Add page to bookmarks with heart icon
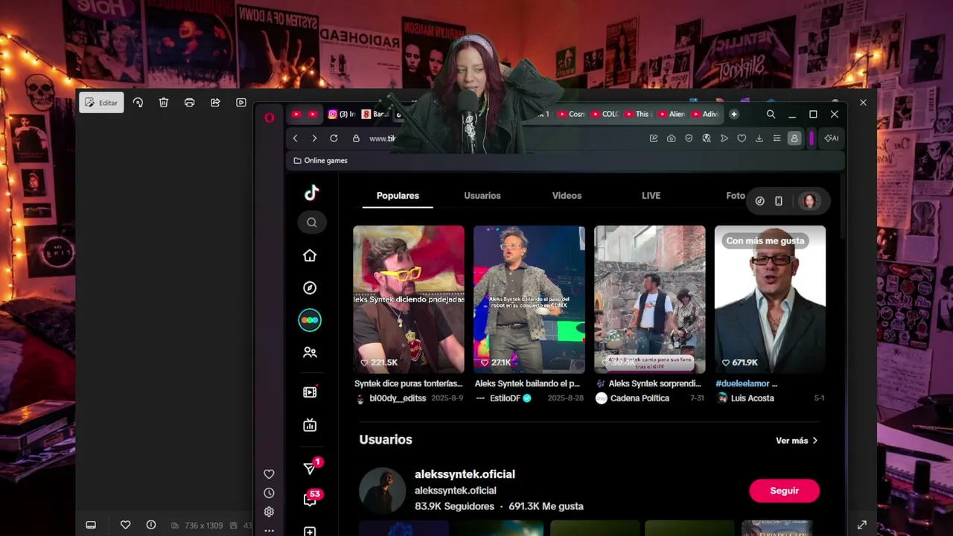The image size is (953, 536). [x=742, y=138]
